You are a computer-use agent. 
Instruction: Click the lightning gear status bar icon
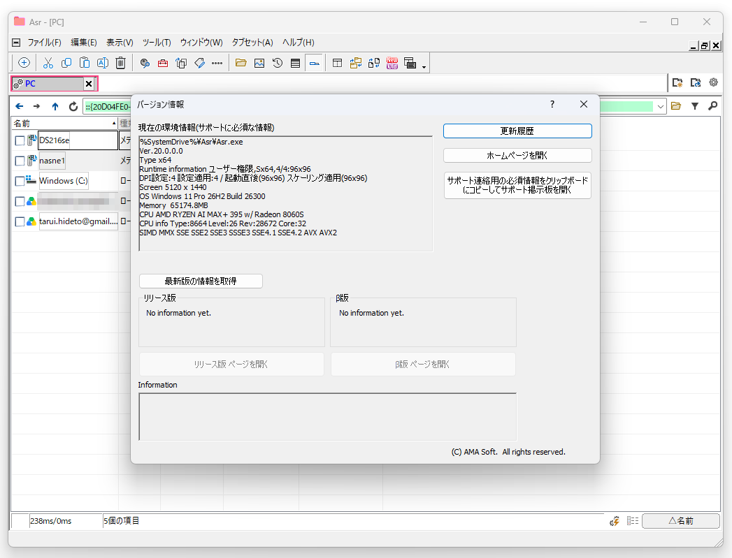click(x=615, y=521)
